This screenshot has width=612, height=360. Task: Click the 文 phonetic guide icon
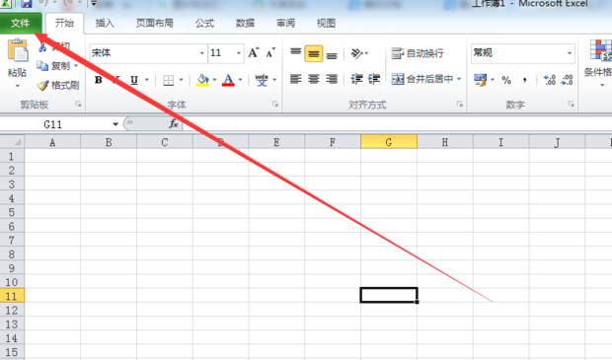(x=262, y=80)
